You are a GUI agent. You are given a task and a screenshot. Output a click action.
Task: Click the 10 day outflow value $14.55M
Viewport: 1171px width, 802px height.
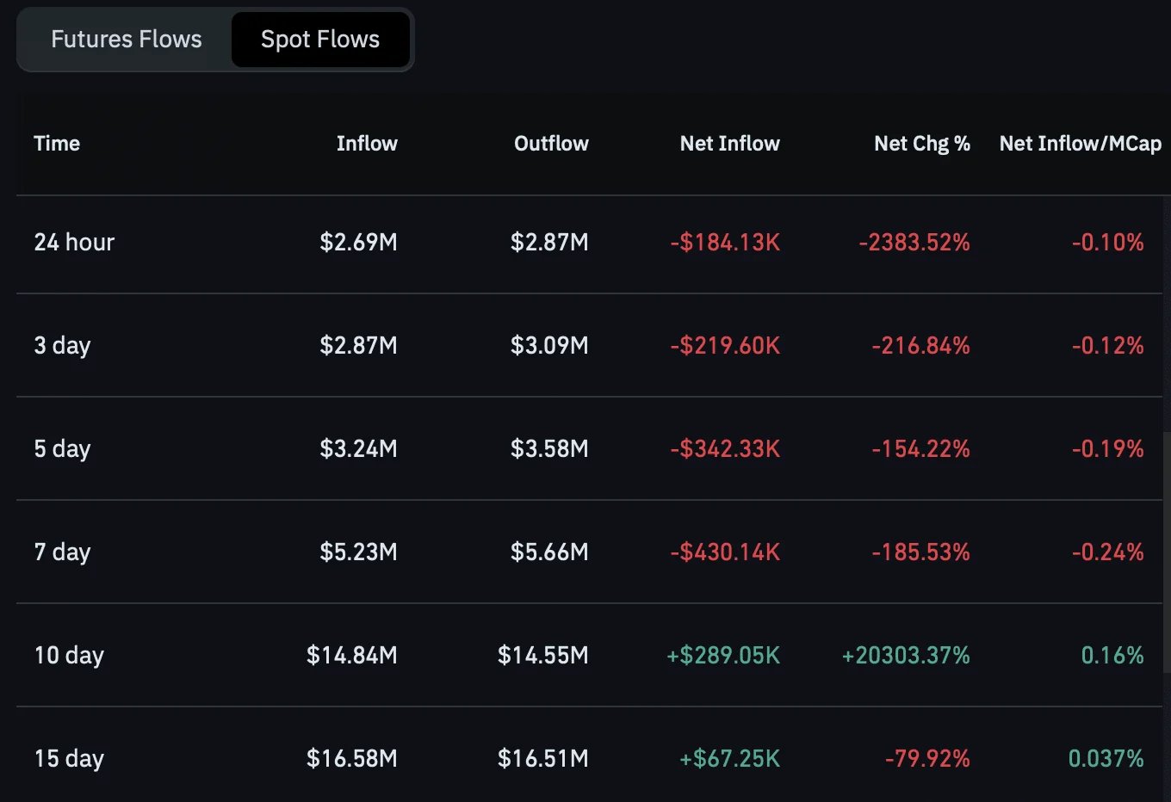click(543, 656)
